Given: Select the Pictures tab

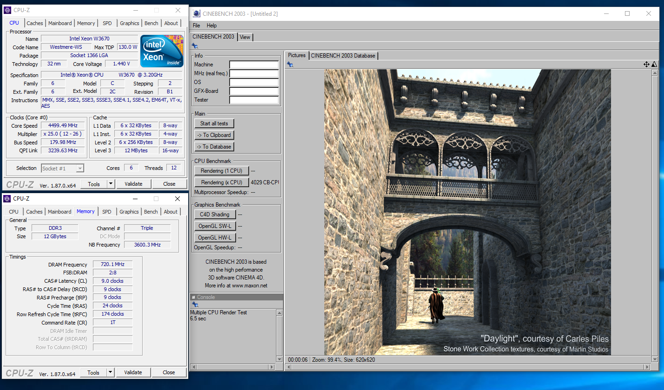Looking at the screenshot, I should tap(297, 55).
